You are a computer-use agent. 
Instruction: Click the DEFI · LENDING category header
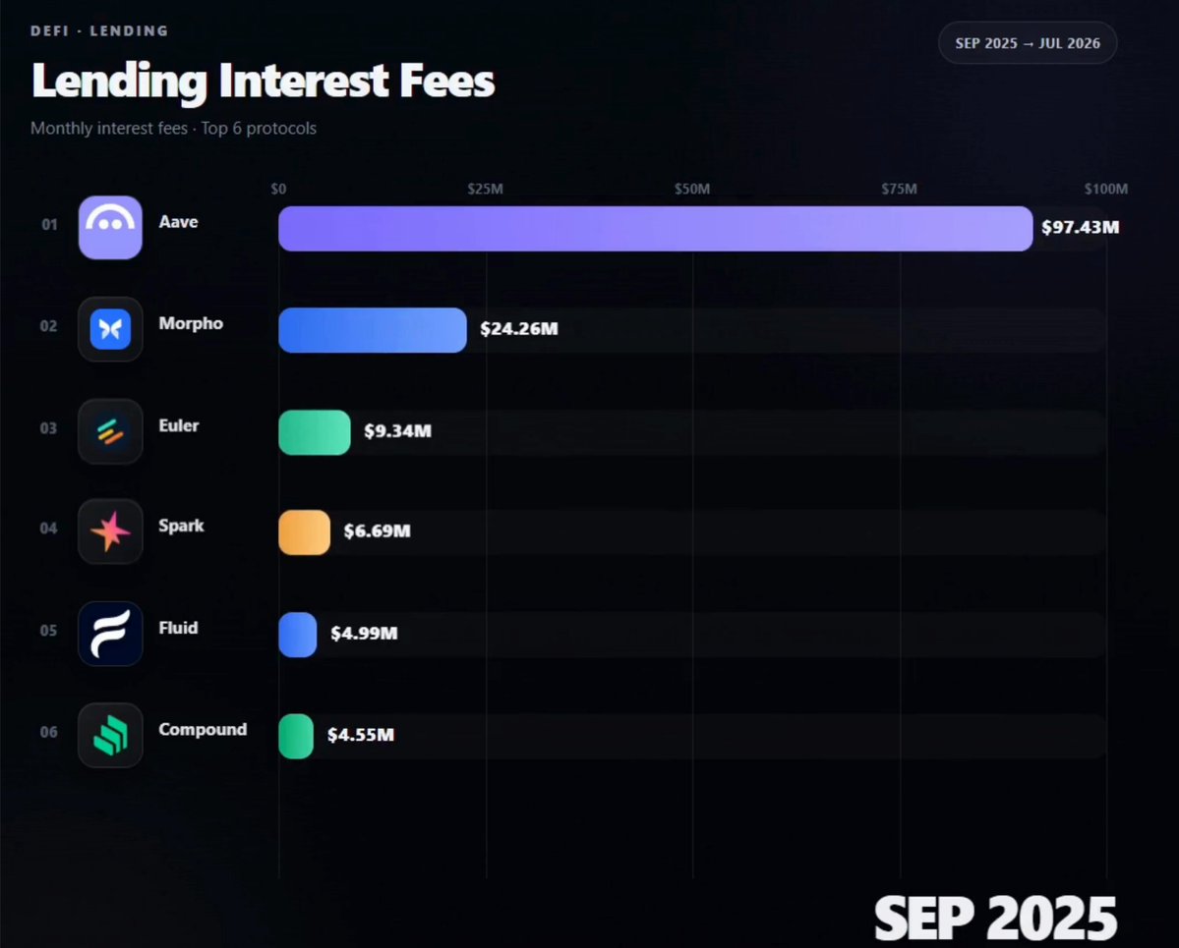[x=99, y=30]
